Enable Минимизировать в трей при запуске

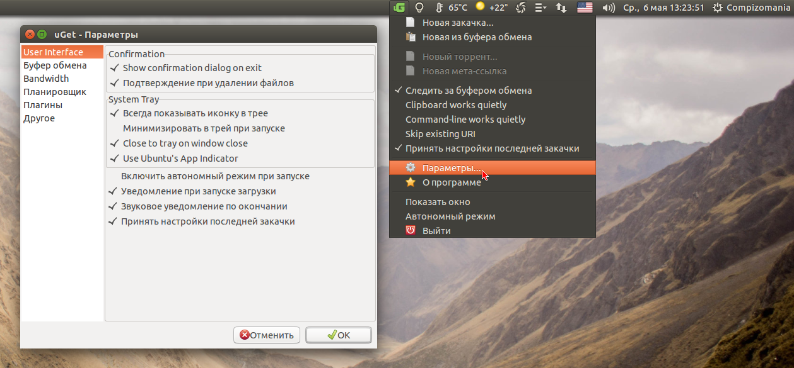coord(197,128)
